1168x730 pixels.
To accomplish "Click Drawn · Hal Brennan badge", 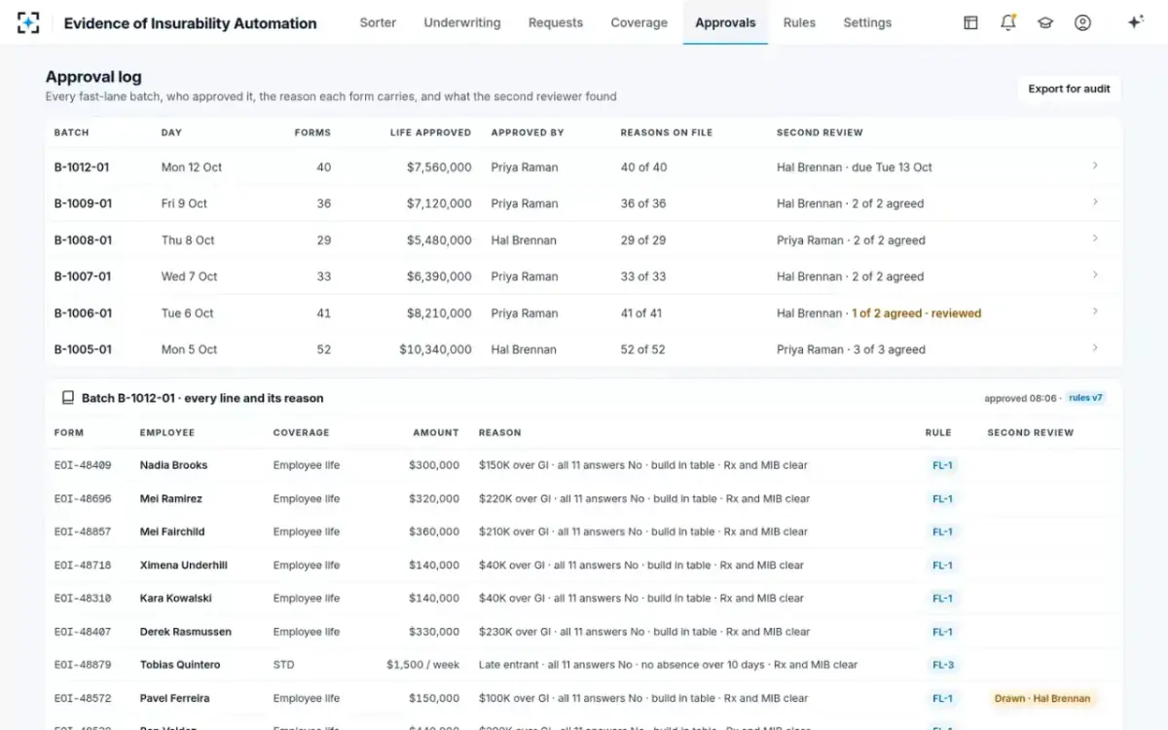I will [1042, 698].
